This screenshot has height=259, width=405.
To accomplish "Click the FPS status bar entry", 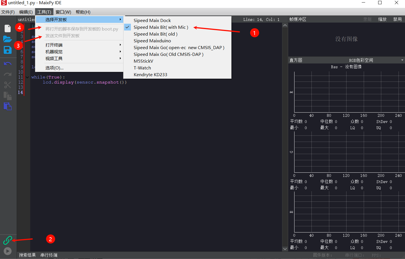I will coord(376,255).
